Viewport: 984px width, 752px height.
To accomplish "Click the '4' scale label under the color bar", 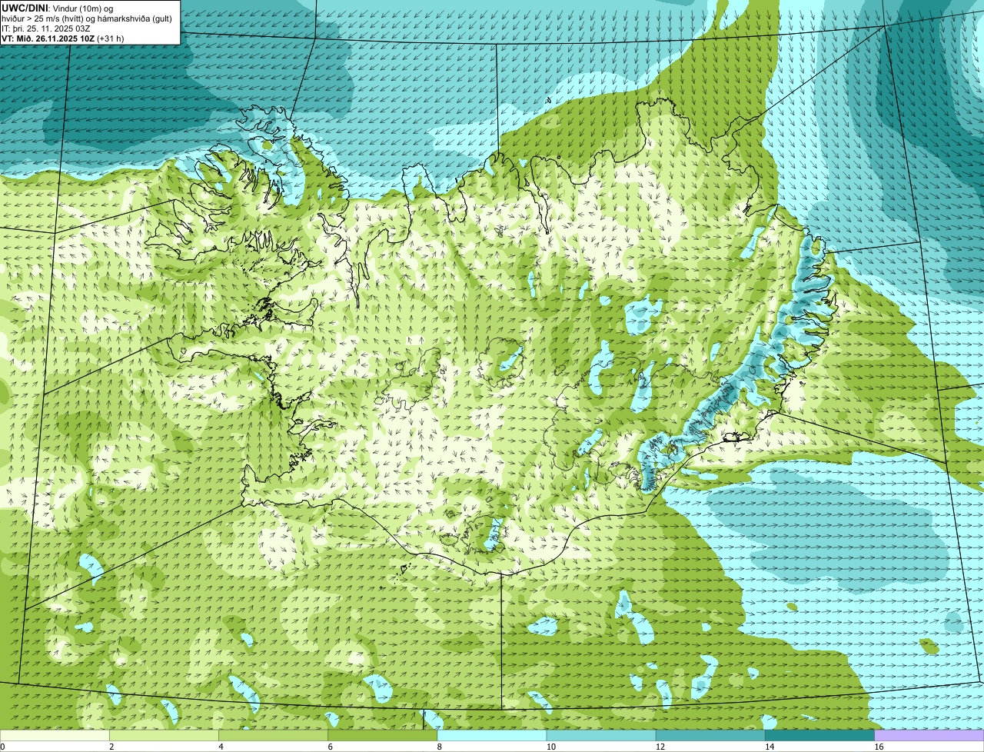I will [221, 747].
